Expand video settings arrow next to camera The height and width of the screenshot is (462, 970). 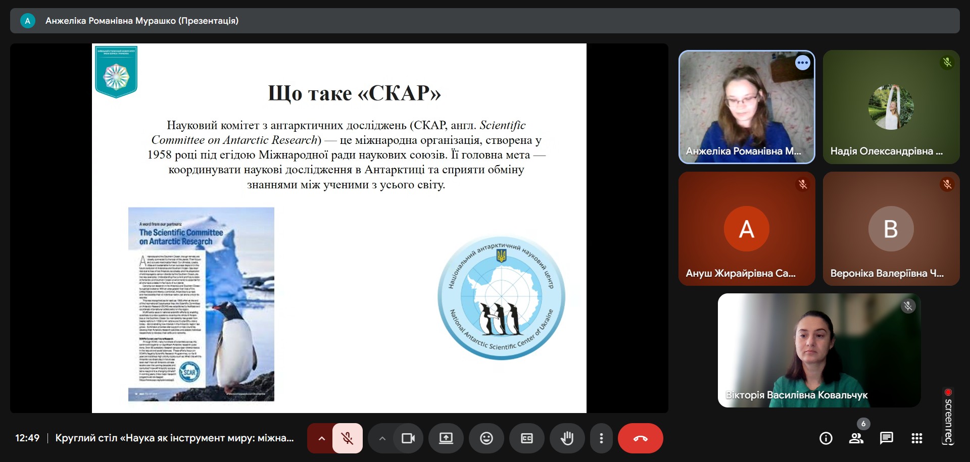(x=382, y=438)
